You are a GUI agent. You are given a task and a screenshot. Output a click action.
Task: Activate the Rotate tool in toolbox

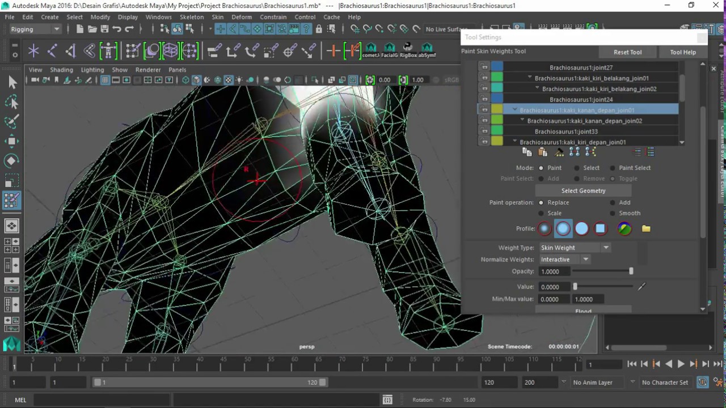pos(12,161)
